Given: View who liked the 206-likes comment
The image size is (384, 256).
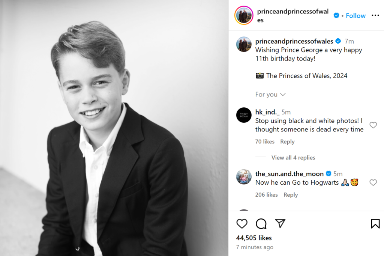Looking at the screenshot, I should pos(266,195).
